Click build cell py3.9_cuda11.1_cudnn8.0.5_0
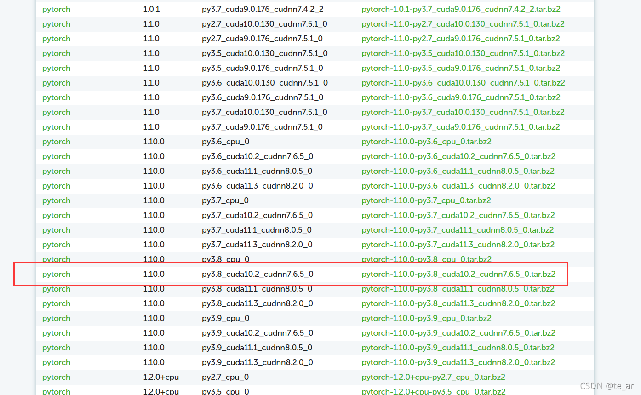This screenshot has width=641, height=395. click(x=257, y=348)
